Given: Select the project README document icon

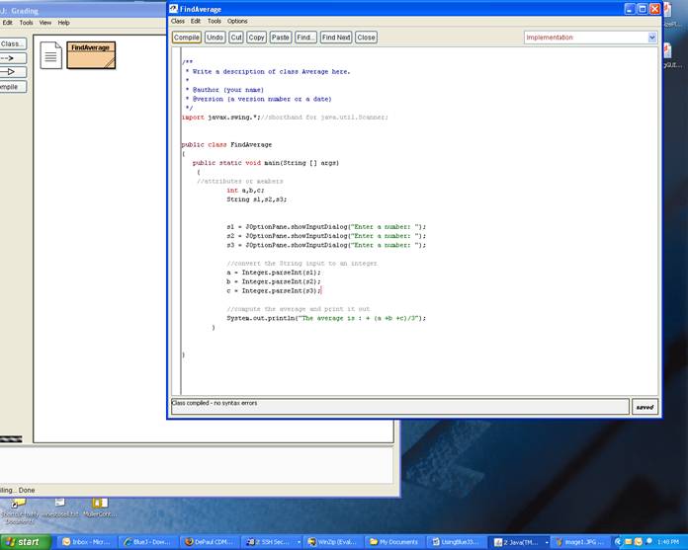Looking at the screenshot, I should coord(50,55).
